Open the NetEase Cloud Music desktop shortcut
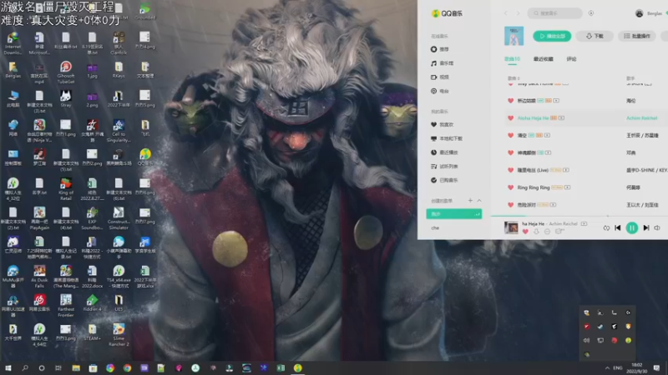Viewport: 668px width, 375px height. (39, 302)
